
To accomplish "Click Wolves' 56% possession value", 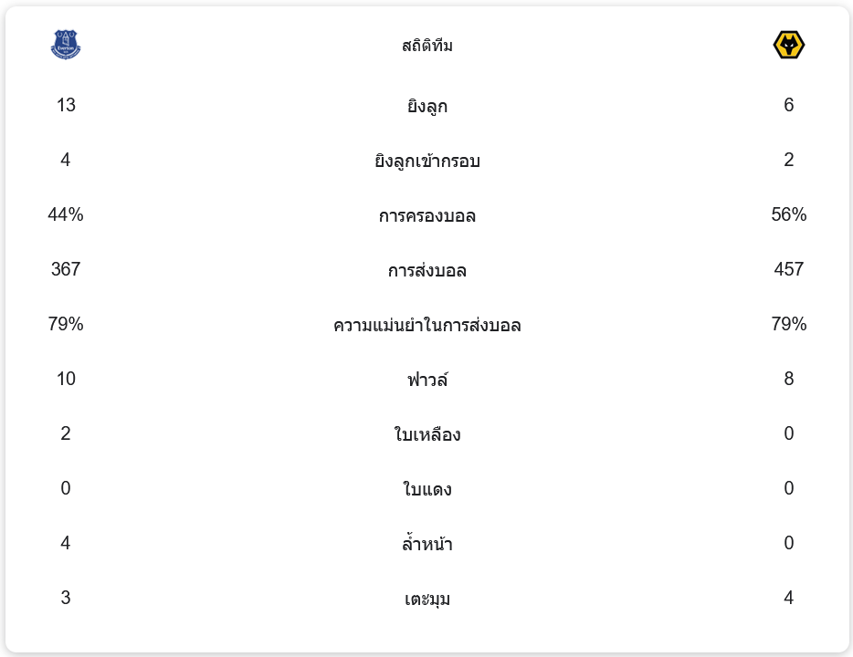I will pos(788,214).
